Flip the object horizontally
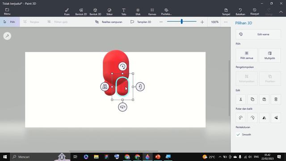The image size is (286, 161). click(264, 118)
